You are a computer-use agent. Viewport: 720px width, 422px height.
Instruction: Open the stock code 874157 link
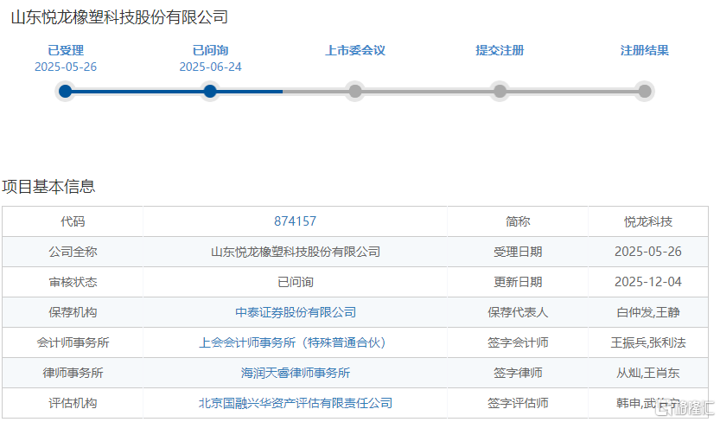(x=295, y=221)
